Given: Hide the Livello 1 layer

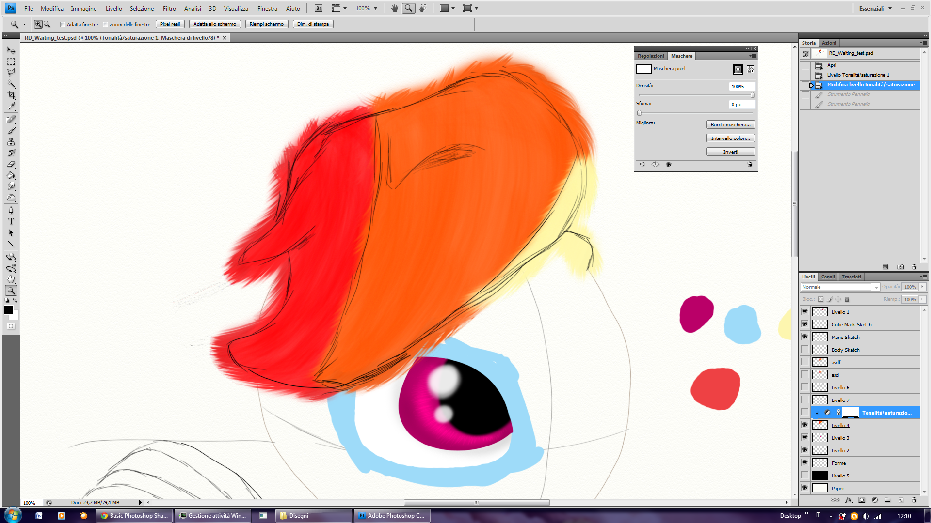Looking at the screenshot, I should click(805, 312).
